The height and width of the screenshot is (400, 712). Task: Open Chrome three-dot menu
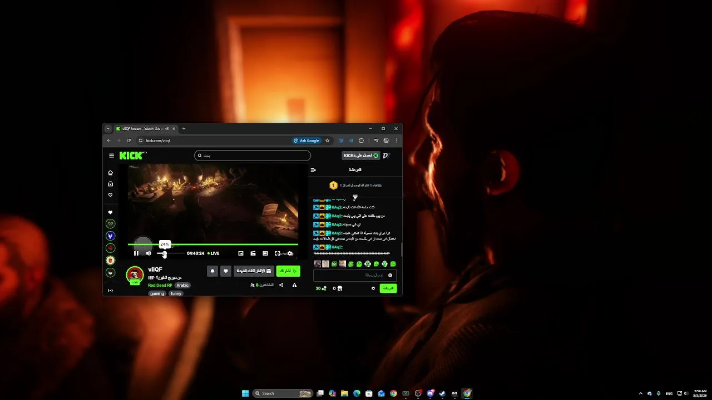coord(396,141)
